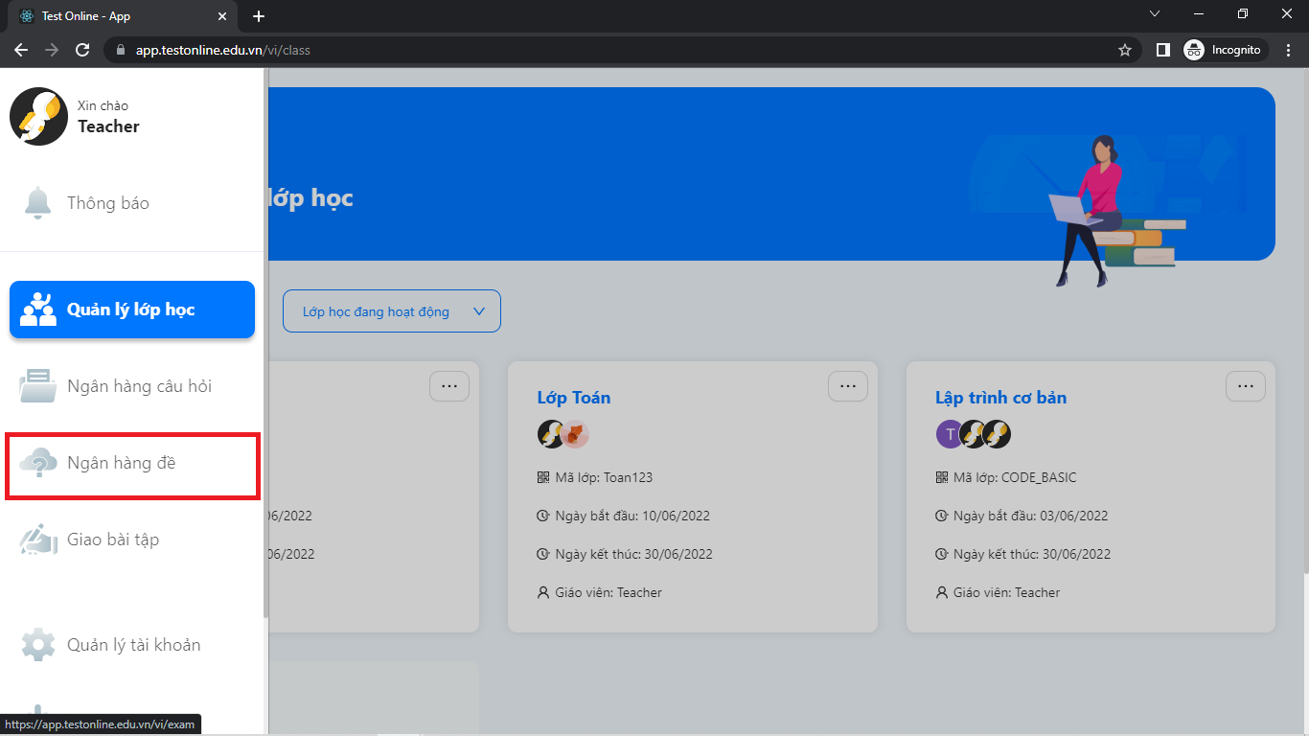This screenshot has height=736, width=1309.
Task: Toggle the browser side panel icon
Action: tap(1163, 50)
